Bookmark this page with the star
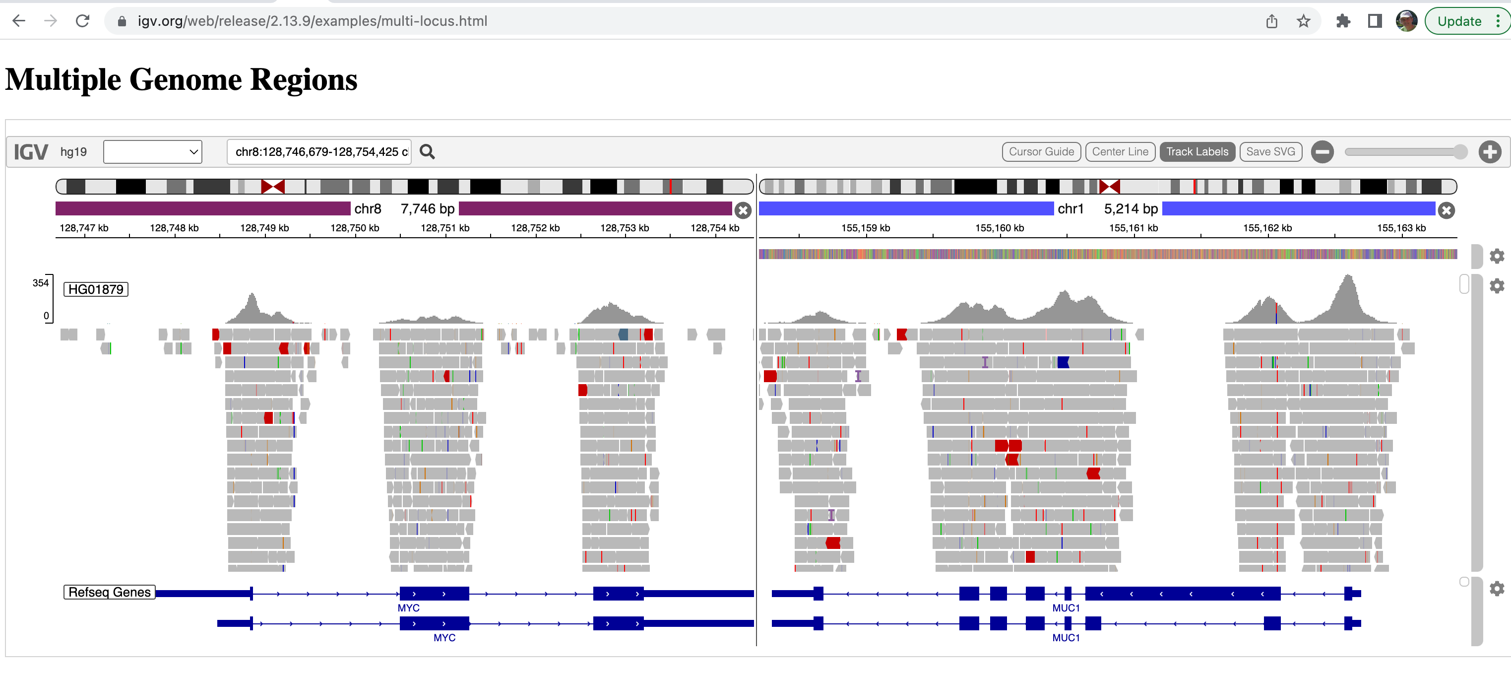The width and height of the screenshot is (1511, 674). click(x=1303, y=21)
